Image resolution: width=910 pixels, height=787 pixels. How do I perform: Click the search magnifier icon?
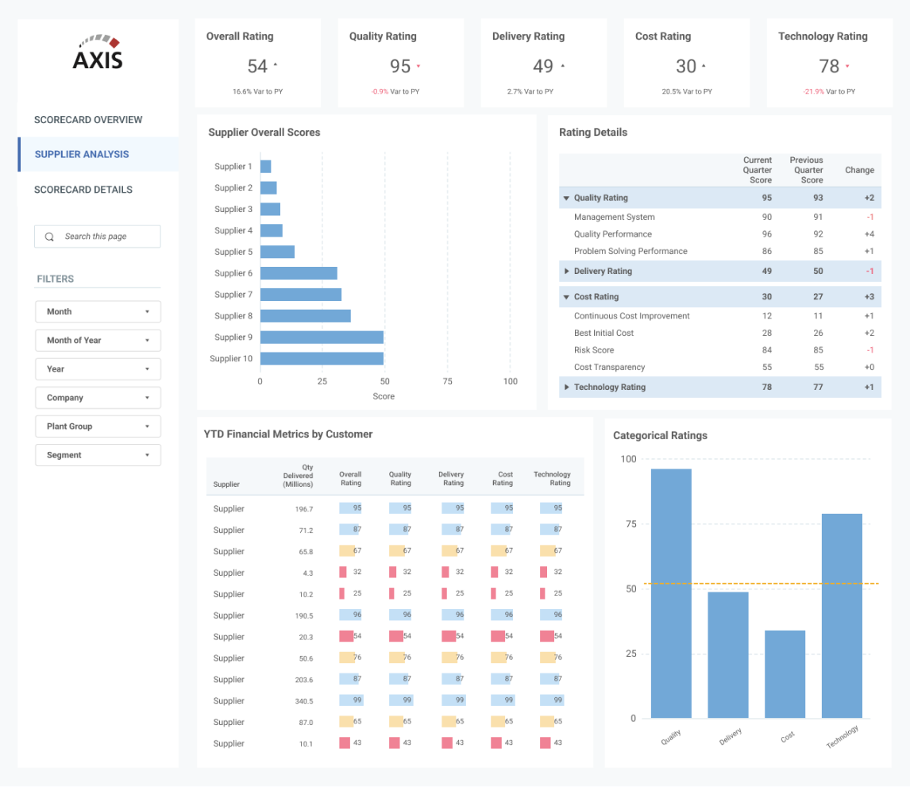[x=48, y=236]
